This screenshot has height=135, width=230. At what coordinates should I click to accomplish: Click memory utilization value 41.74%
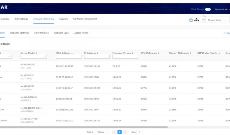click(173, 66)
